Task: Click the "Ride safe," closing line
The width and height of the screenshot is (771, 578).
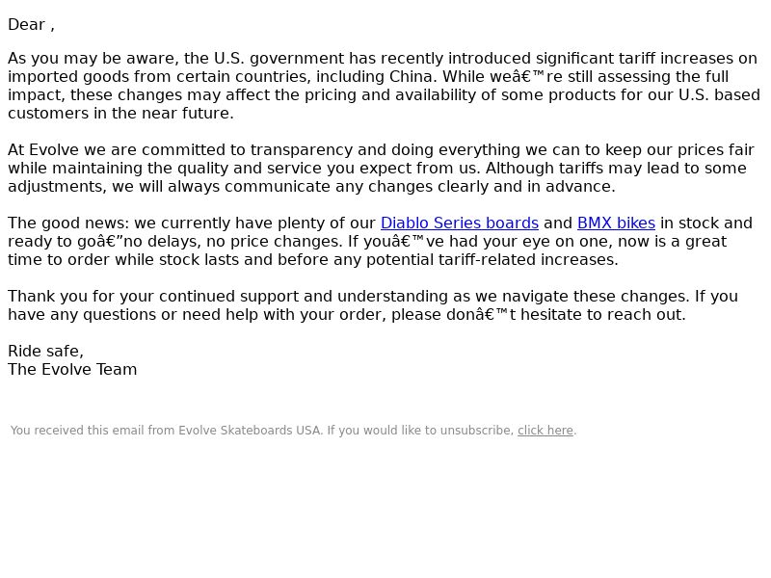Action: coord(45,352)
